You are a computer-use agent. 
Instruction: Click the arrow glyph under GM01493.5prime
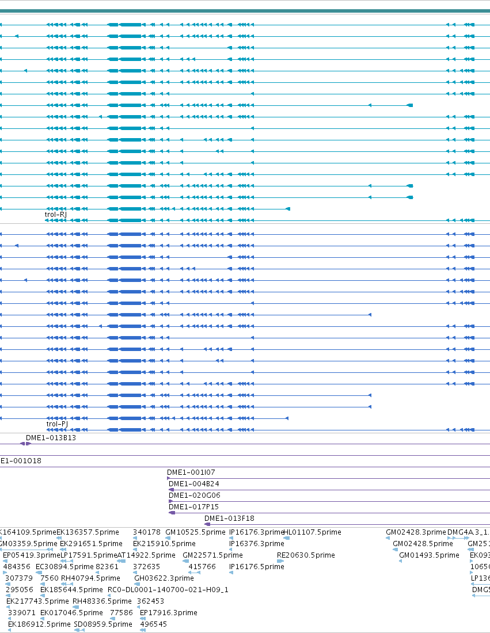point(400,561)
